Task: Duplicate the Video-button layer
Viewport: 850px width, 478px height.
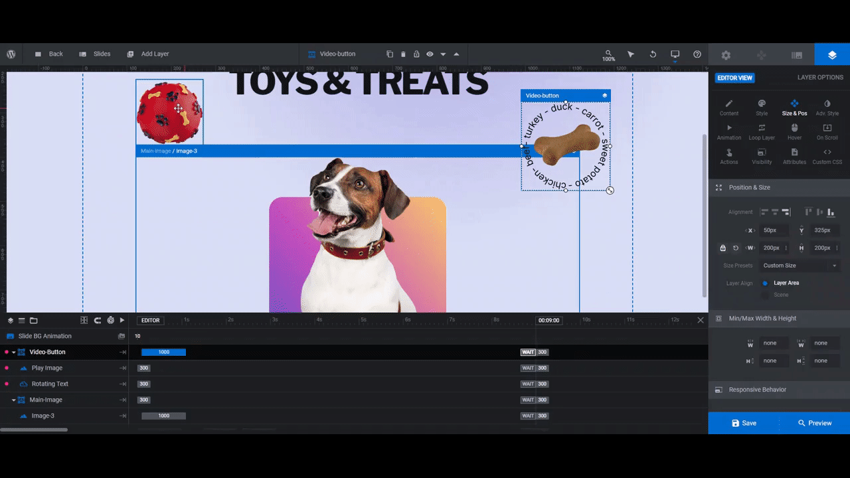Action: 390,54
